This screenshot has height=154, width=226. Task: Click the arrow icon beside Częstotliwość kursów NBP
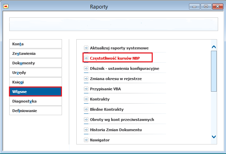click(x=86, y=58)
